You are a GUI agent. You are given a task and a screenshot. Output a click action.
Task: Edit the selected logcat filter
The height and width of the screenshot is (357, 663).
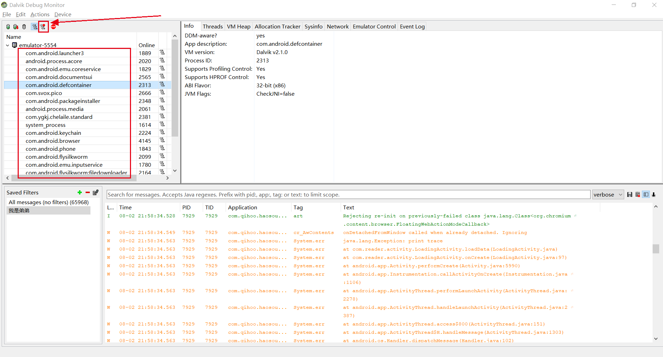point(96,192)
